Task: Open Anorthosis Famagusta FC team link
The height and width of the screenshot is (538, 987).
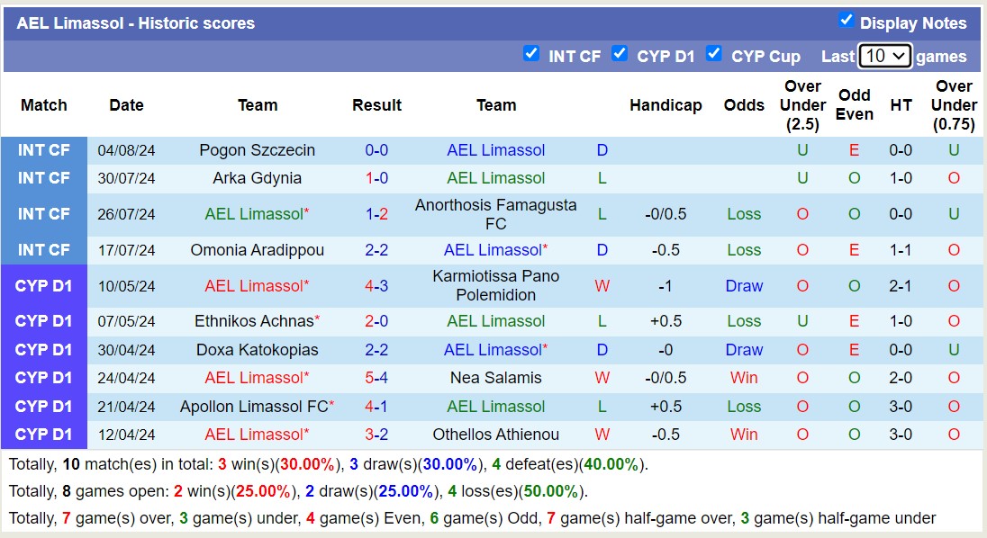Action: pos(496,214)
